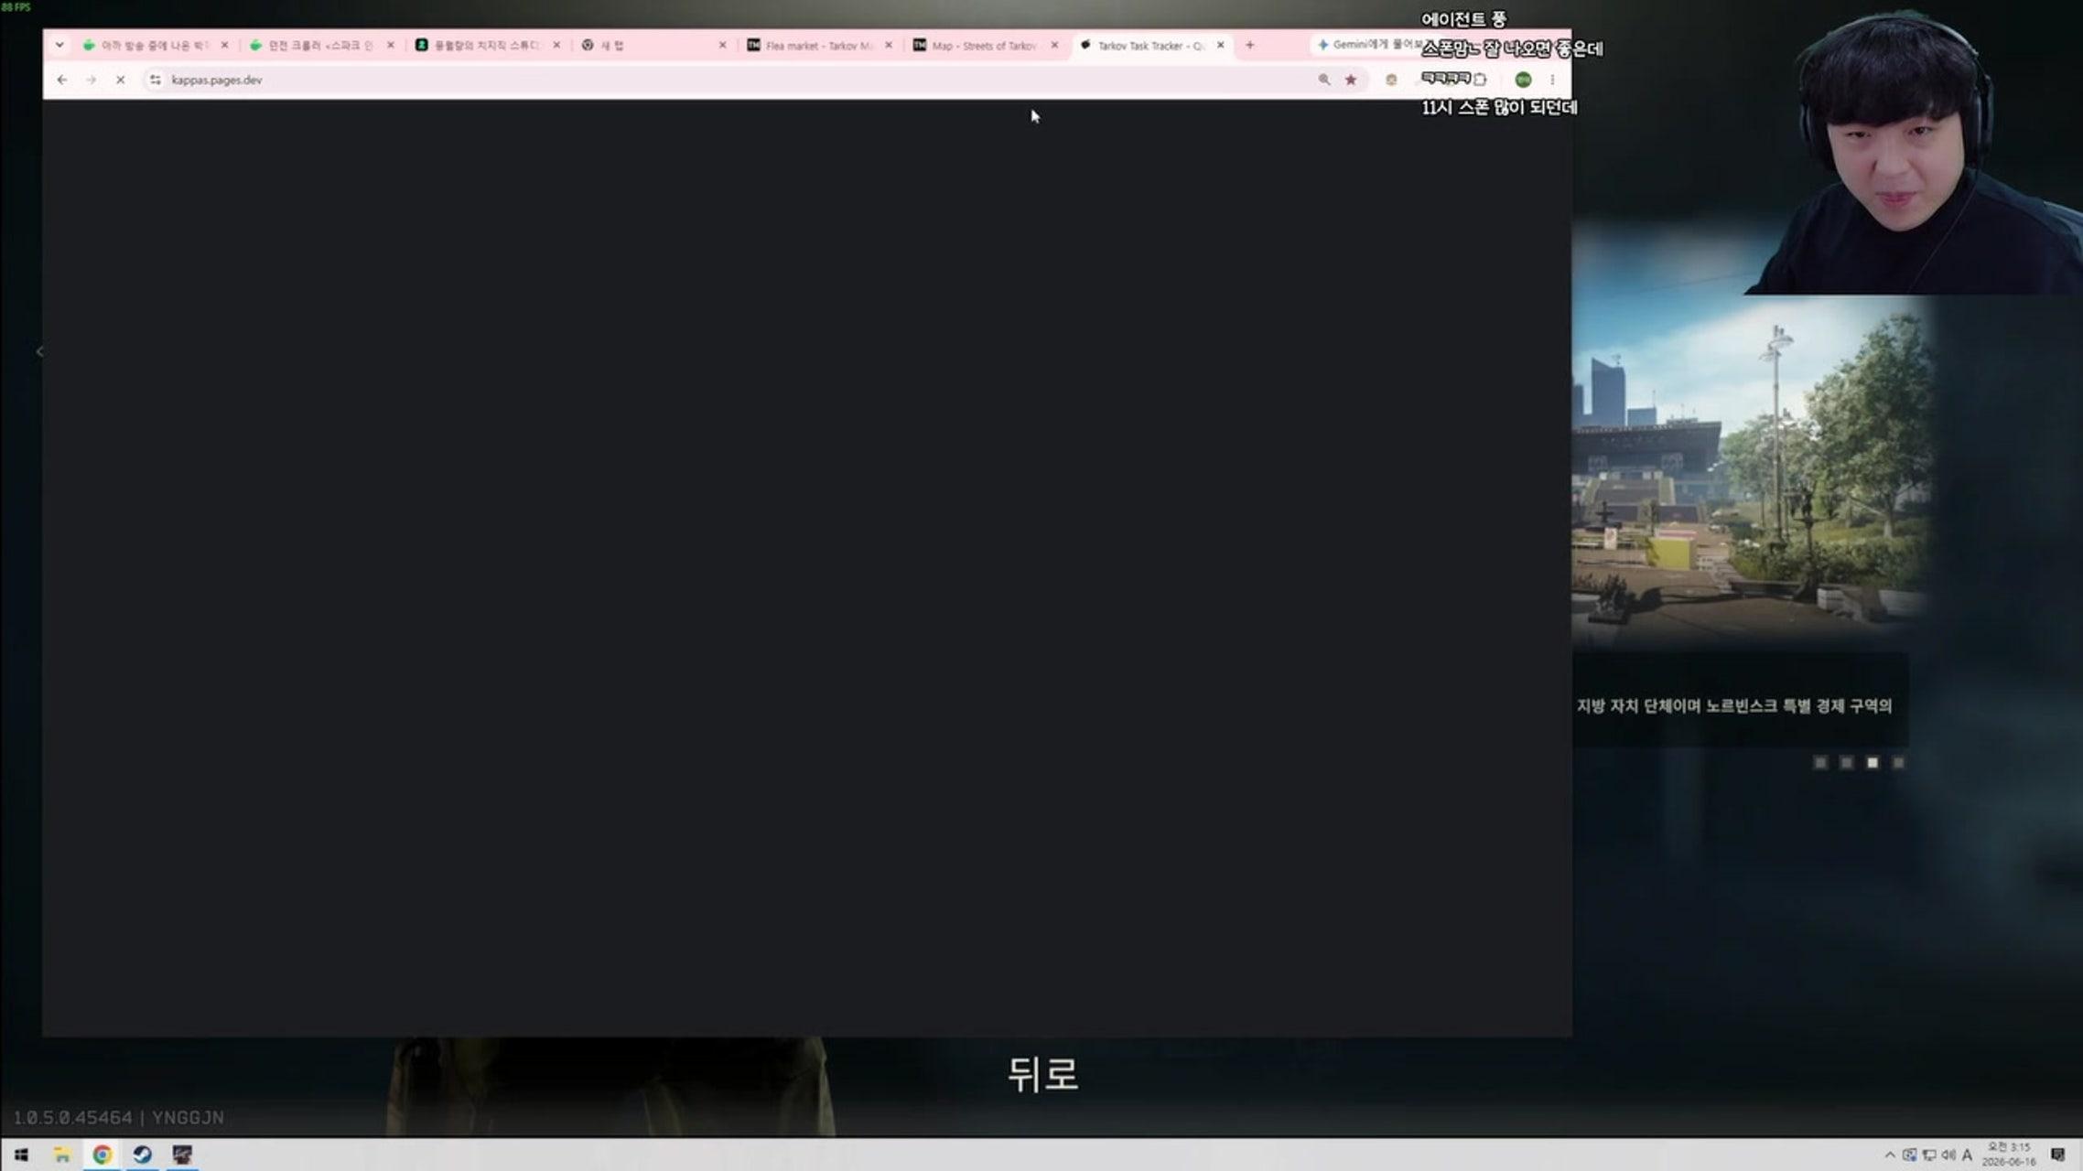
Task: Click the '뒤로' back button in the game
Action: pyautogui.click(x=1042, y=1074)
